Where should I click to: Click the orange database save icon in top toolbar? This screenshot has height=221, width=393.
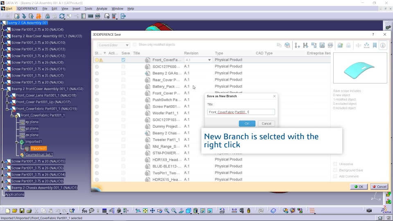click(38, 16)
